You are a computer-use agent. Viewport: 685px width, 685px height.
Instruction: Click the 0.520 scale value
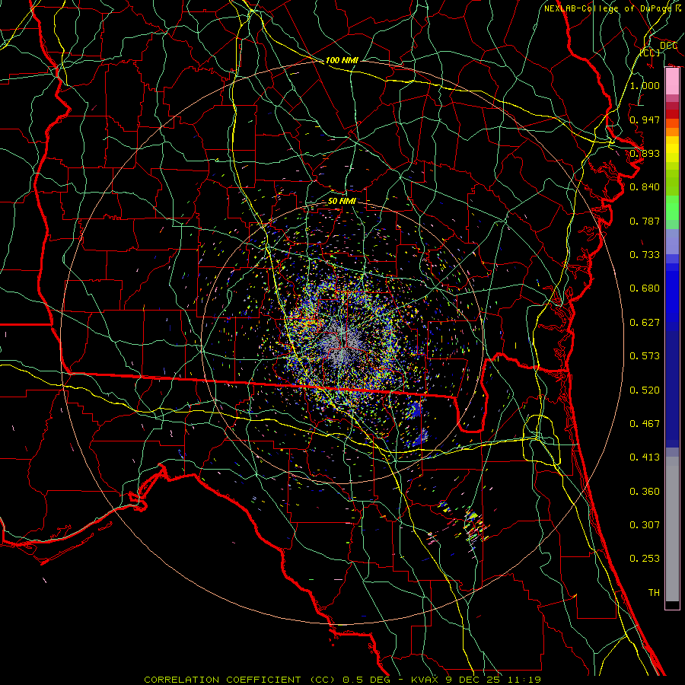click(x=645, y=390)
